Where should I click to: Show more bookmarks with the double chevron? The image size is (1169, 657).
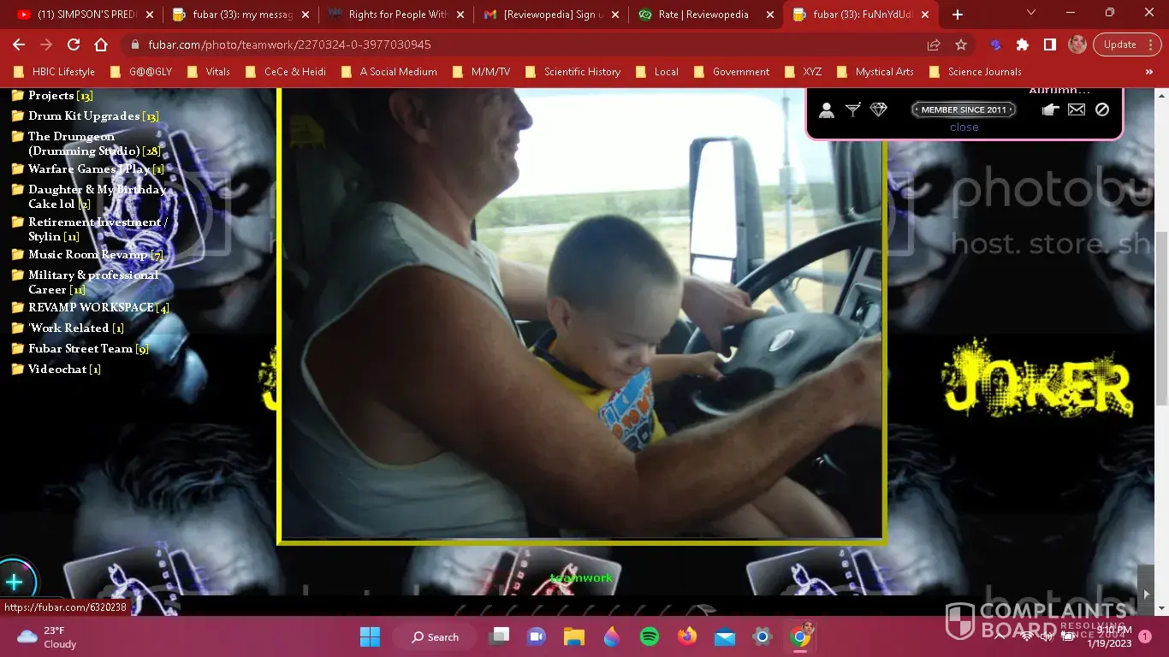click(1148, 72)
